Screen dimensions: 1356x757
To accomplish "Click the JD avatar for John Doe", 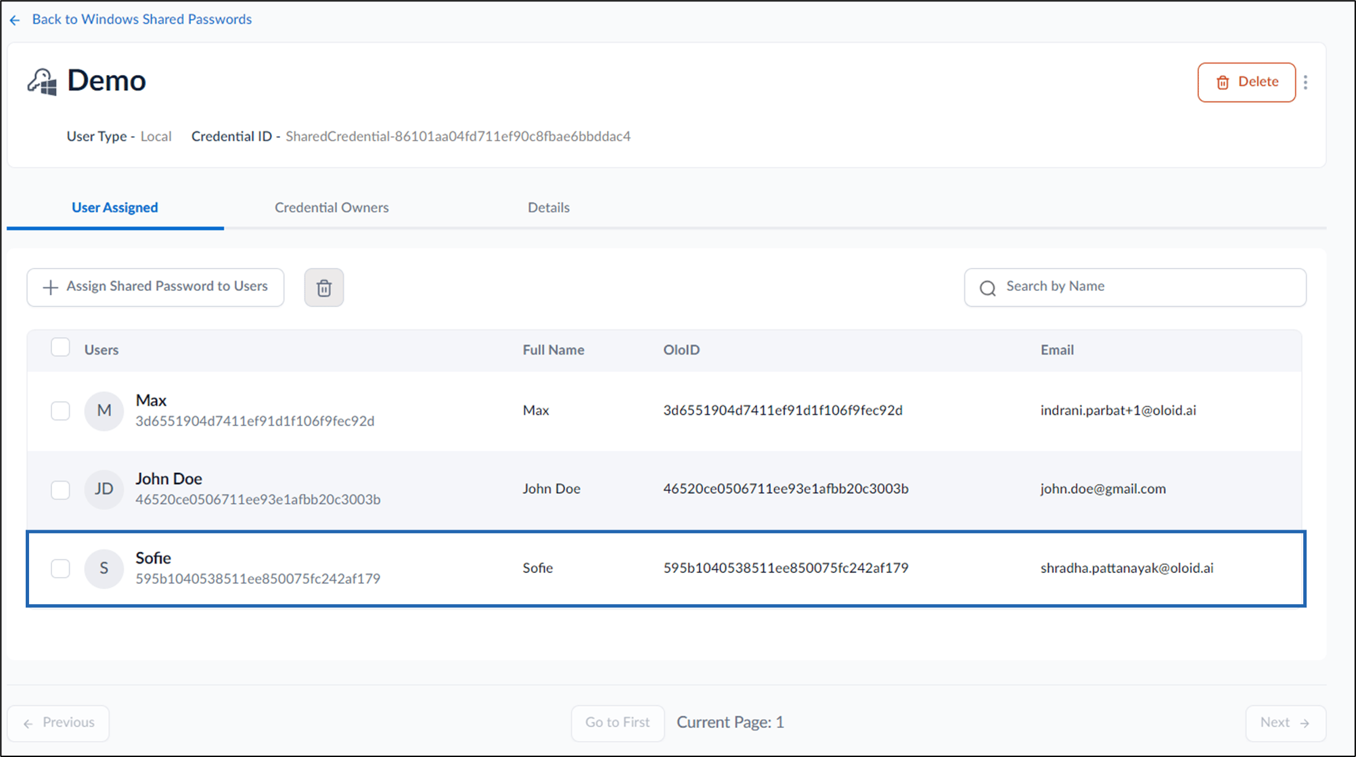I will tap(104, 489).
